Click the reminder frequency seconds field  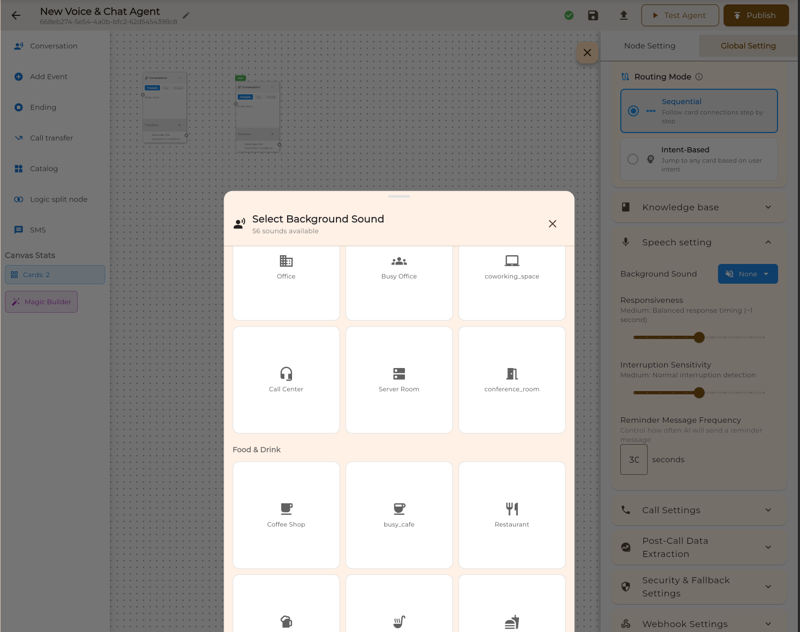pos(634,459)
